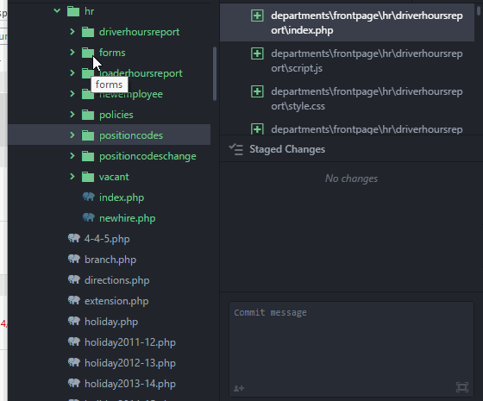Click added-file icon for driverhoursreport\style.css
483x401 pixels.
pos(257,91)
